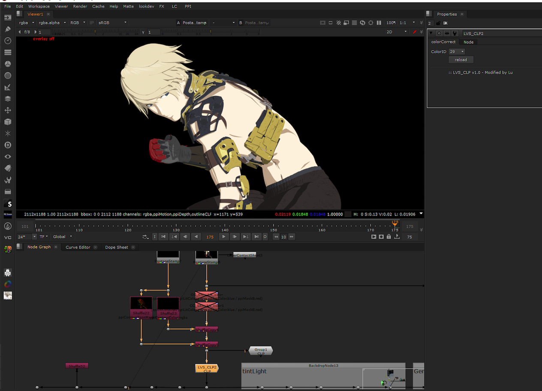
Task: Open the VC toolbar icon
Action: coord(8,237)
